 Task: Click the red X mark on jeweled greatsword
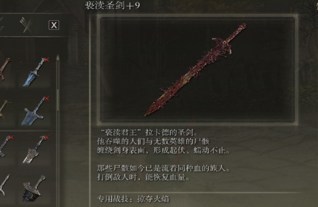(47, 137)
